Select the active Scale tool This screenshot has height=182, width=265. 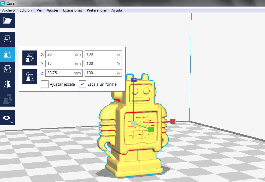click(x=7, y=55)
